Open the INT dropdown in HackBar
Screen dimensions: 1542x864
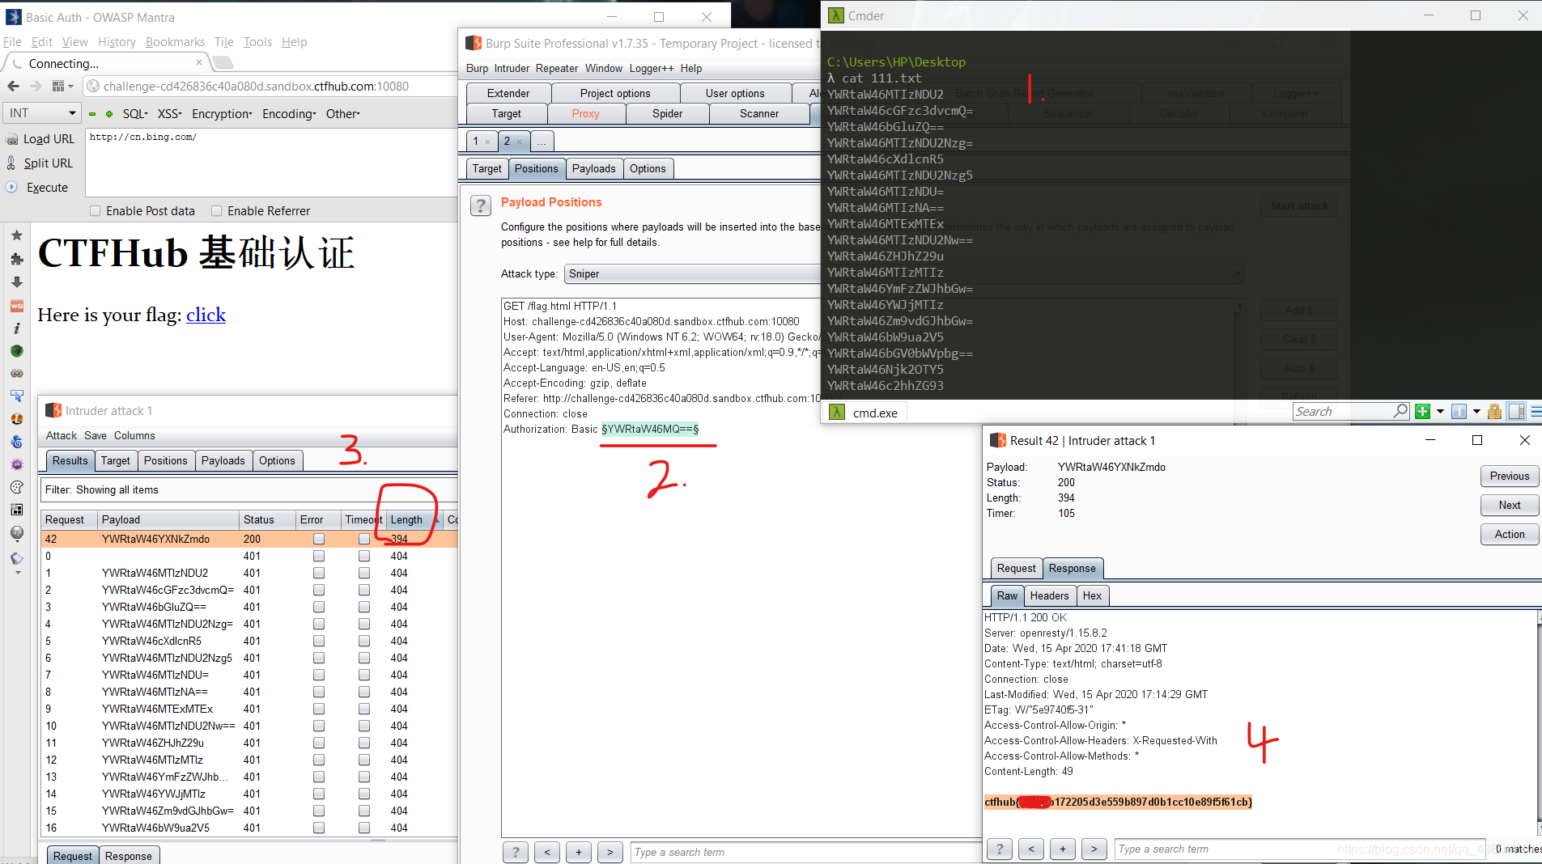point(42,113)
